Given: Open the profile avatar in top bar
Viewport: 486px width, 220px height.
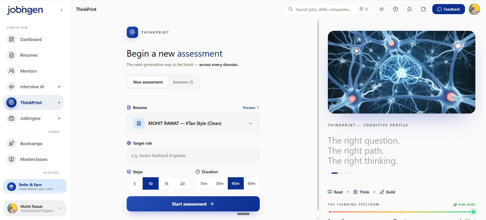Looking at the screenshot, I should point(474,9).
